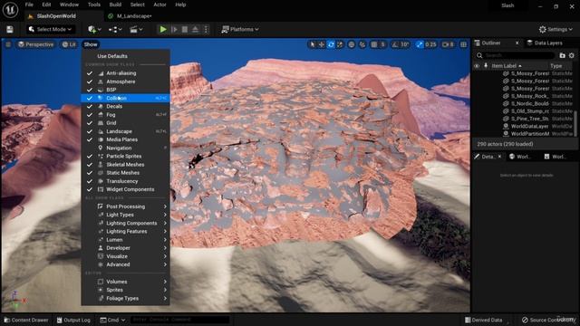
Task: Click the Show viewport button
Action: tap(91, 44)
